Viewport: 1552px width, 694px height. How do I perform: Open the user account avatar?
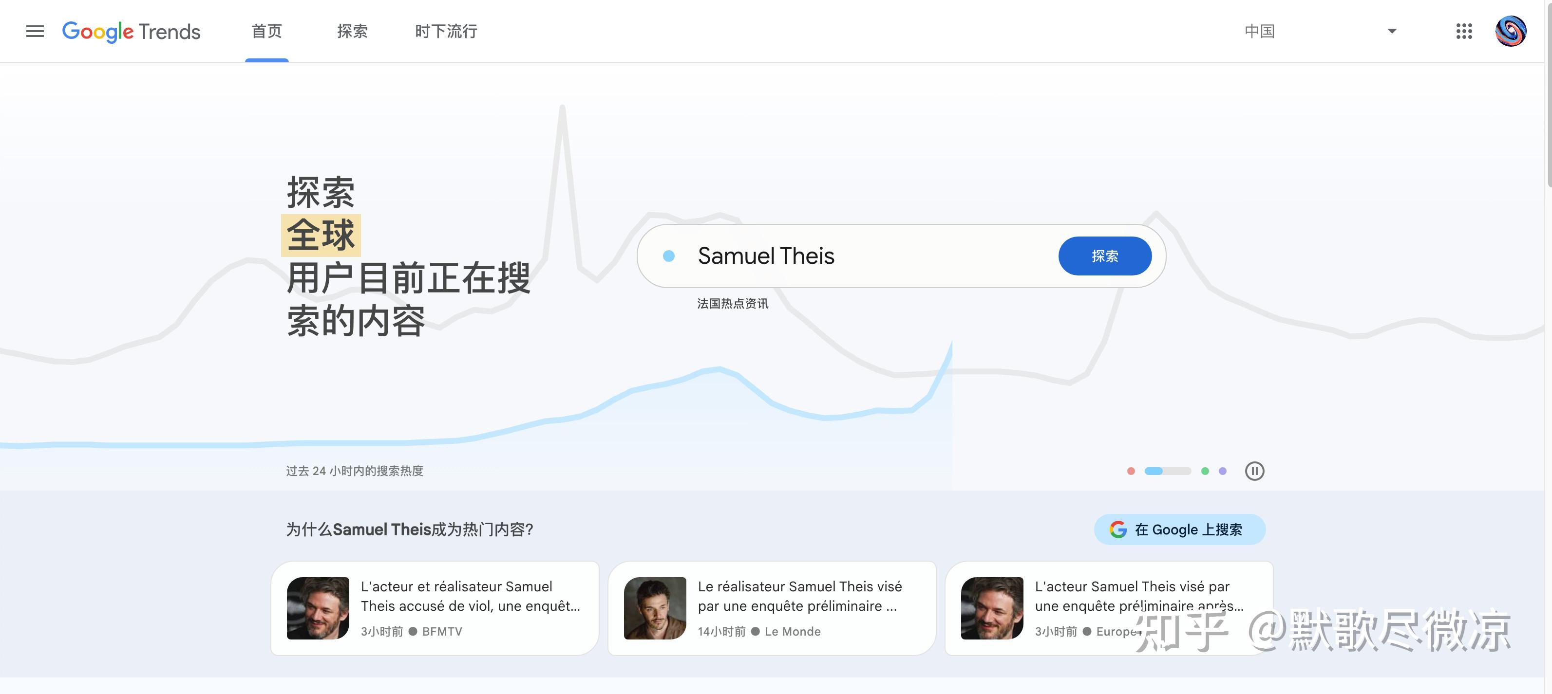(1511, 31)
